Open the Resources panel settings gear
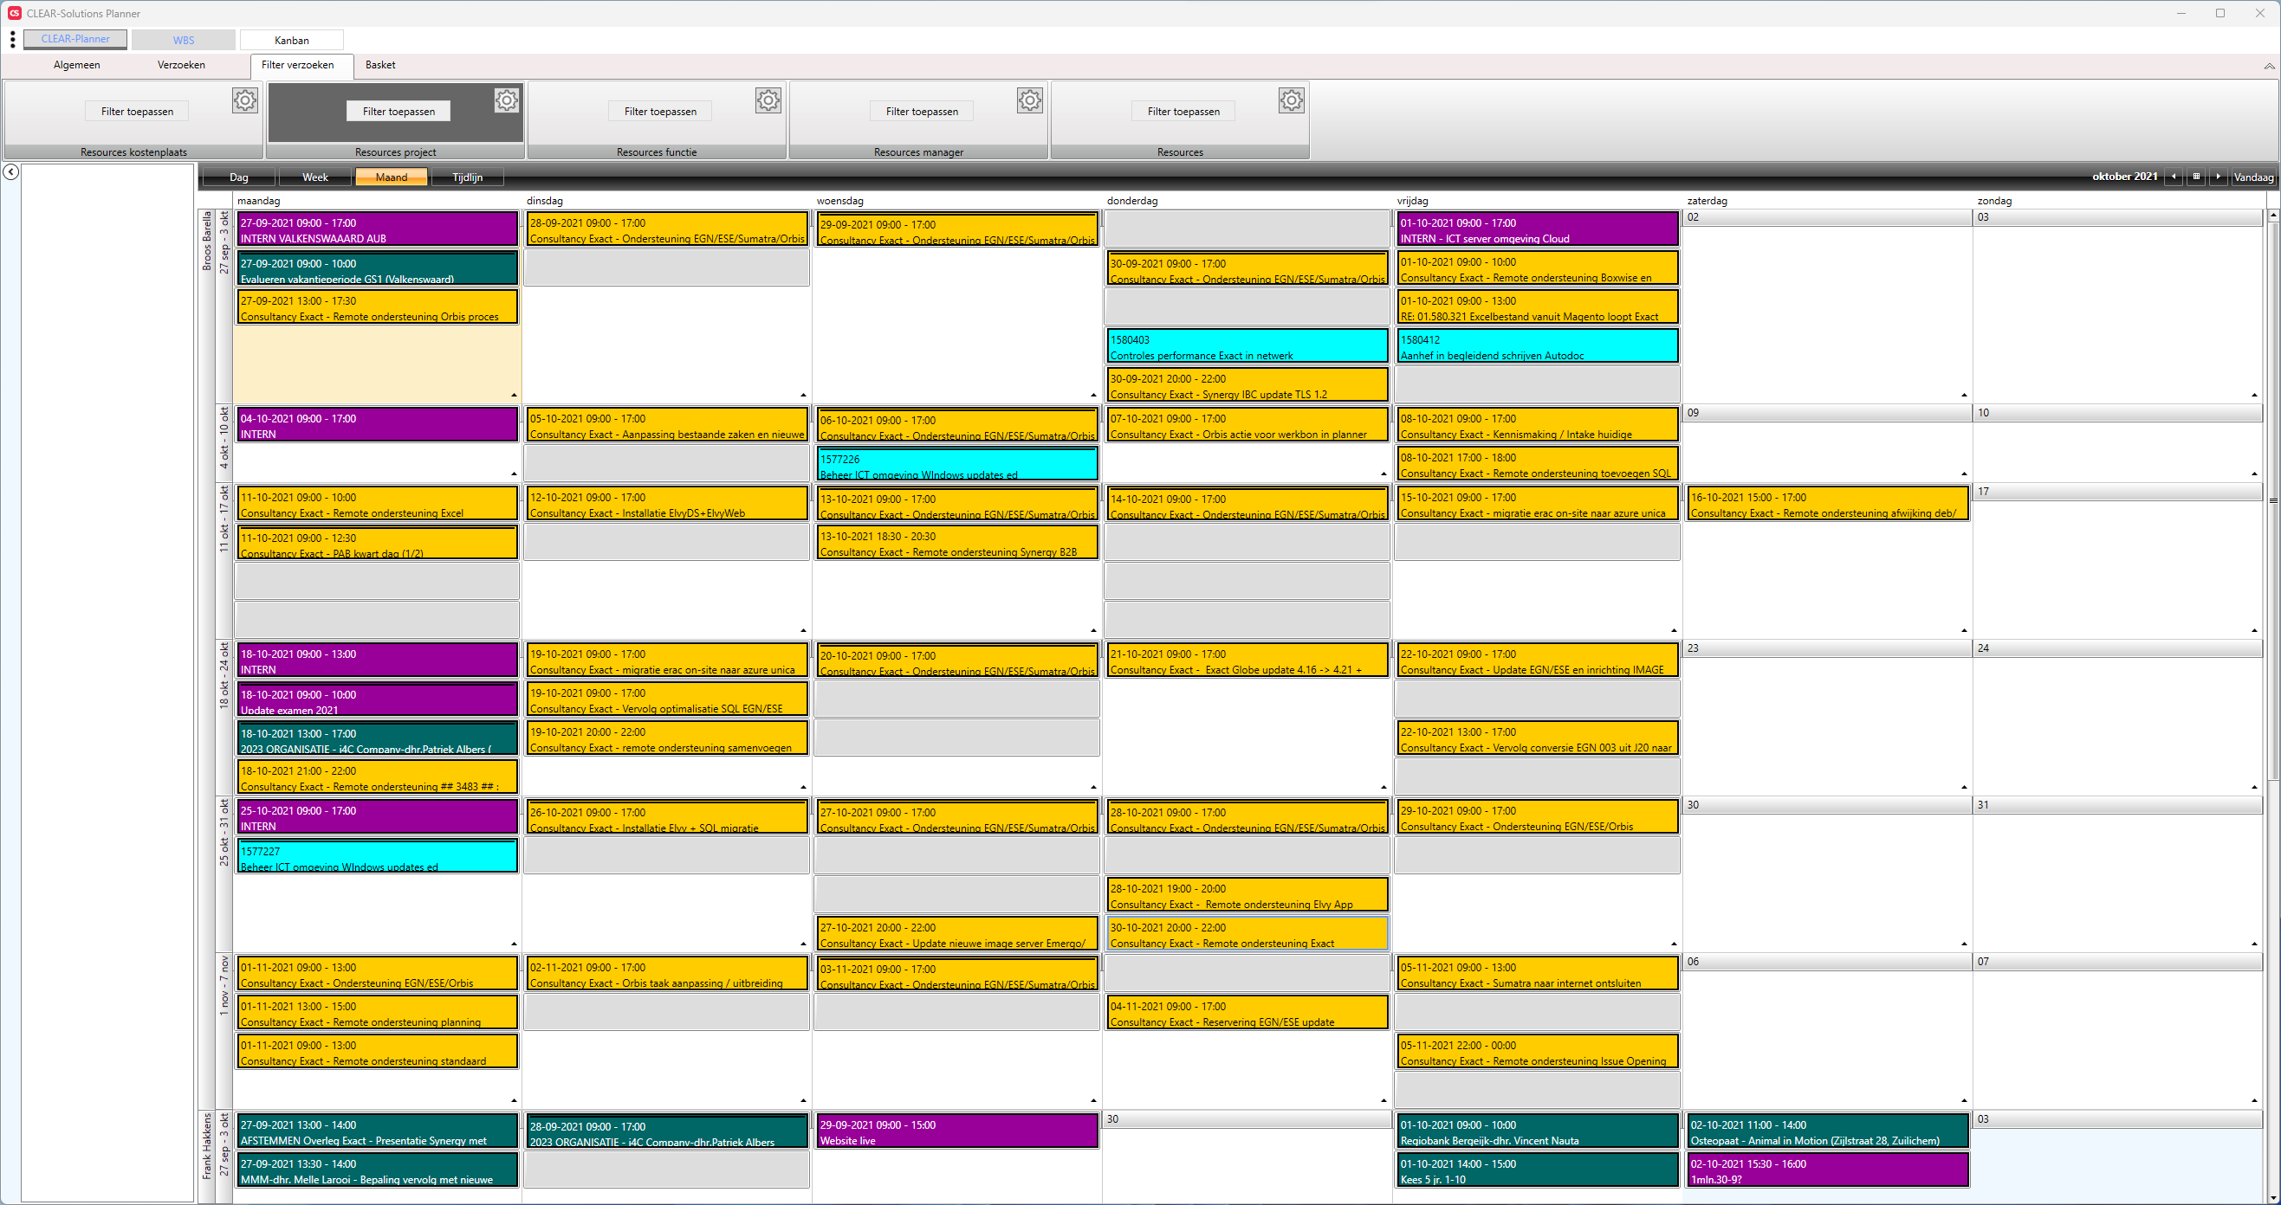 (x=1292, y=101)
